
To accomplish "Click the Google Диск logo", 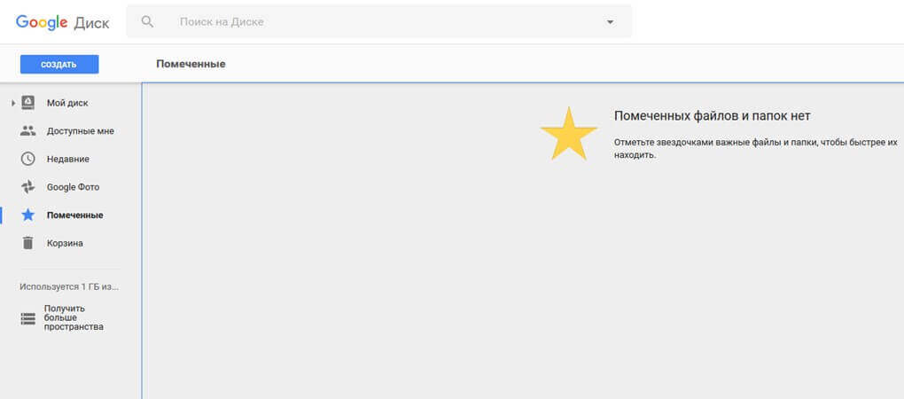I will coord(60,21).
